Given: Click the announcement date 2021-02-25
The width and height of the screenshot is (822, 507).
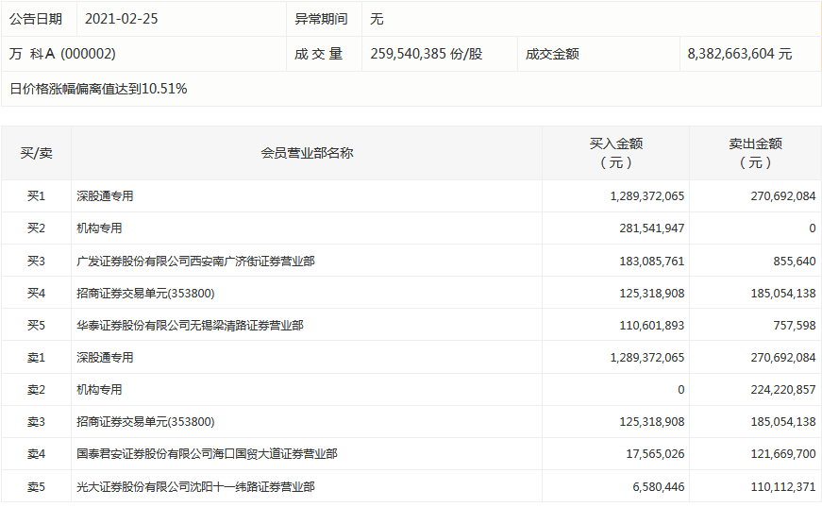Looking at the screenshot, I should [122, 19].
